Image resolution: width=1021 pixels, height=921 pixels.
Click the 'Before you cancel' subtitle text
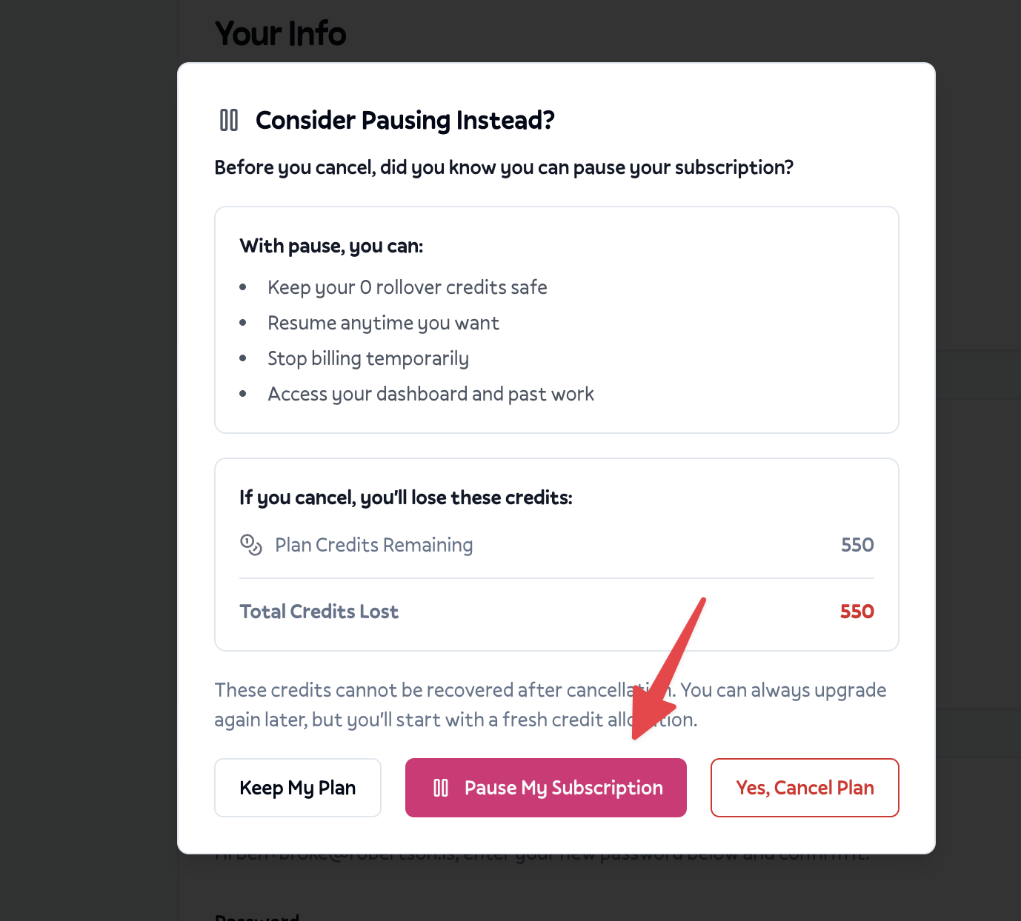pyautogui.click(x=503, y=167)
